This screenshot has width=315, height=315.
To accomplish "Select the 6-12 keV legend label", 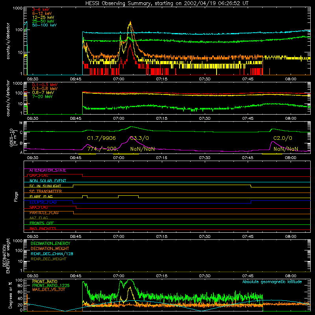I will (42, 13).
